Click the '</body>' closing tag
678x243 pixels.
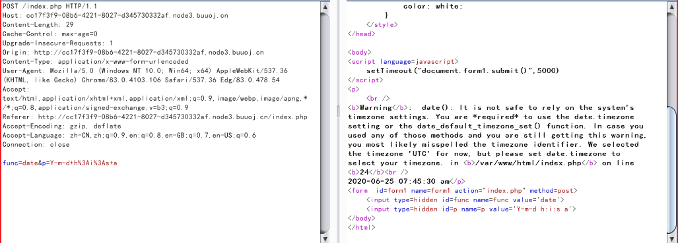click(362, 218)
